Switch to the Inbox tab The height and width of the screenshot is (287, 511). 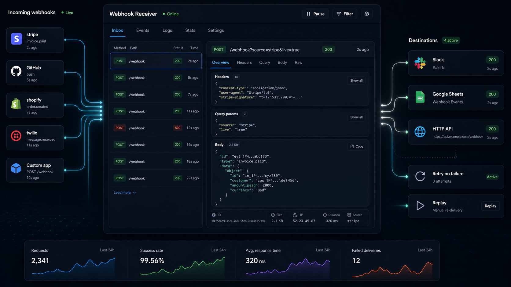click(x=117, y=30)
